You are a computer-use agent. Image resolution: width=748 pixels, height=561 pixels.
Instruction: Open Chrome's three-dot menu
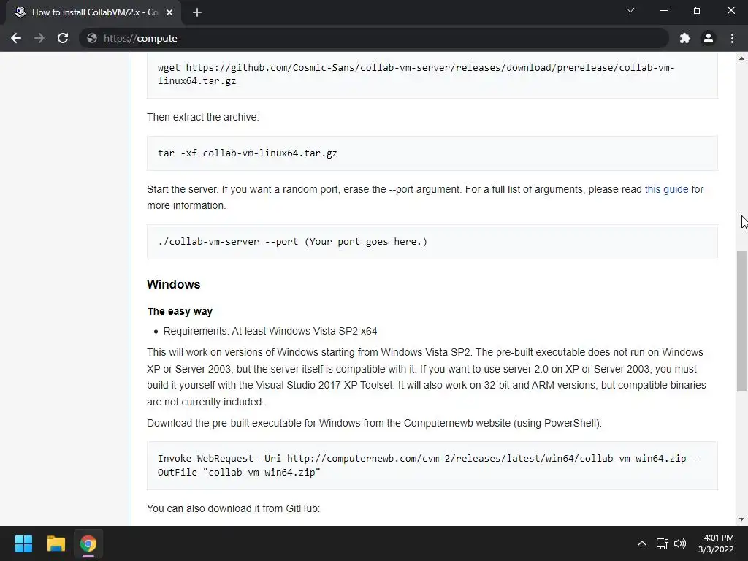pos(732,38)
